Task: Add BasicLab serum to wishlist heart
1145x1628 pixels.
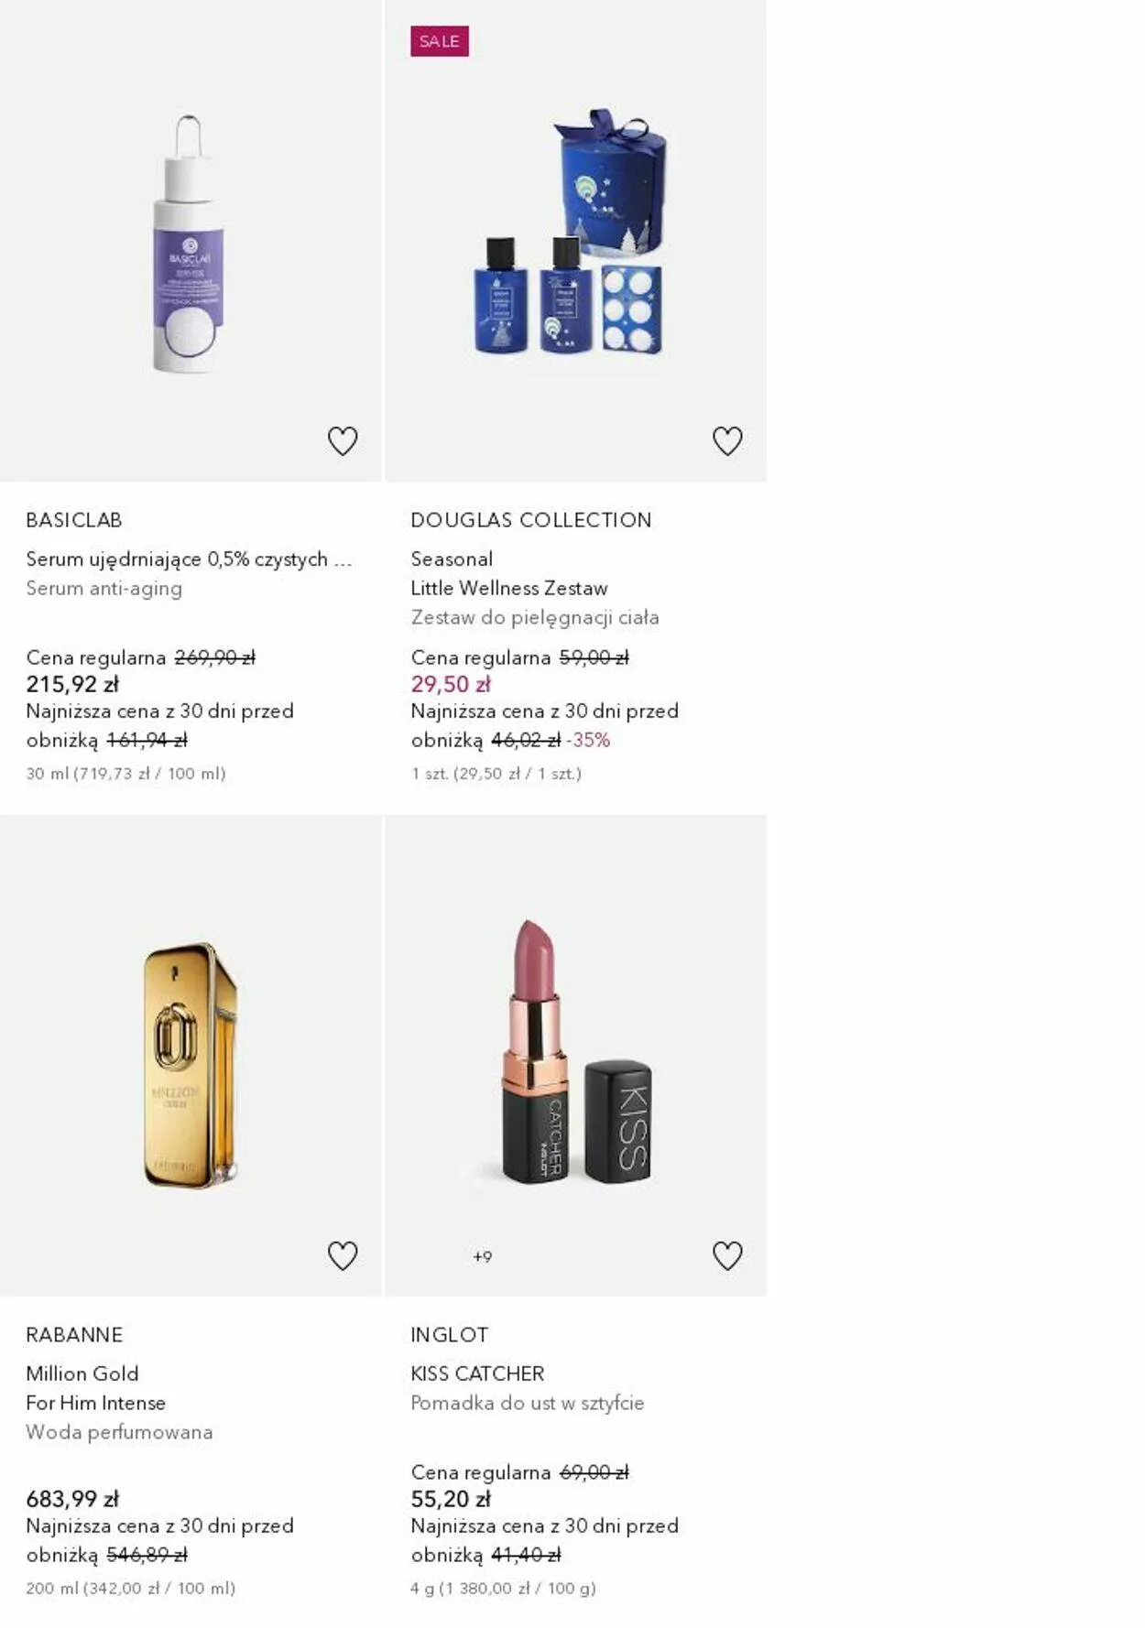Action: [x=343, y=441]
